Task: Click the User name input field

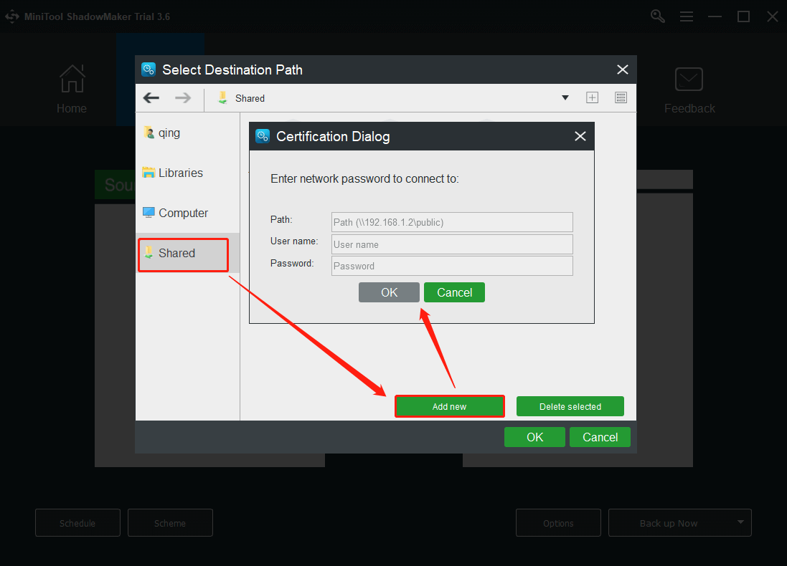Action: click(452, 244)
